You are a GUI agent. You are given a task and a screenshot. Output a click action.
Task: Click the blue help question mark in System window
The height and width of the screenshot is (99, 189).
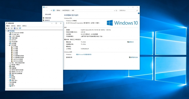pos(139,13)
